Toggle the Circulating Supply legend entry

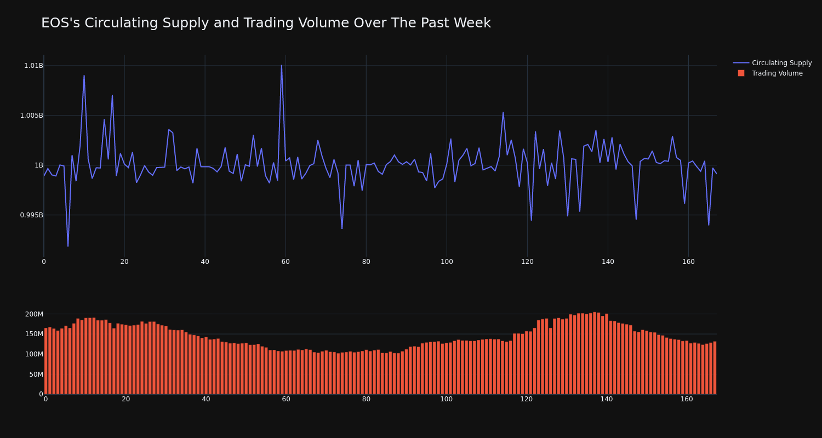[x=772, y=63]
